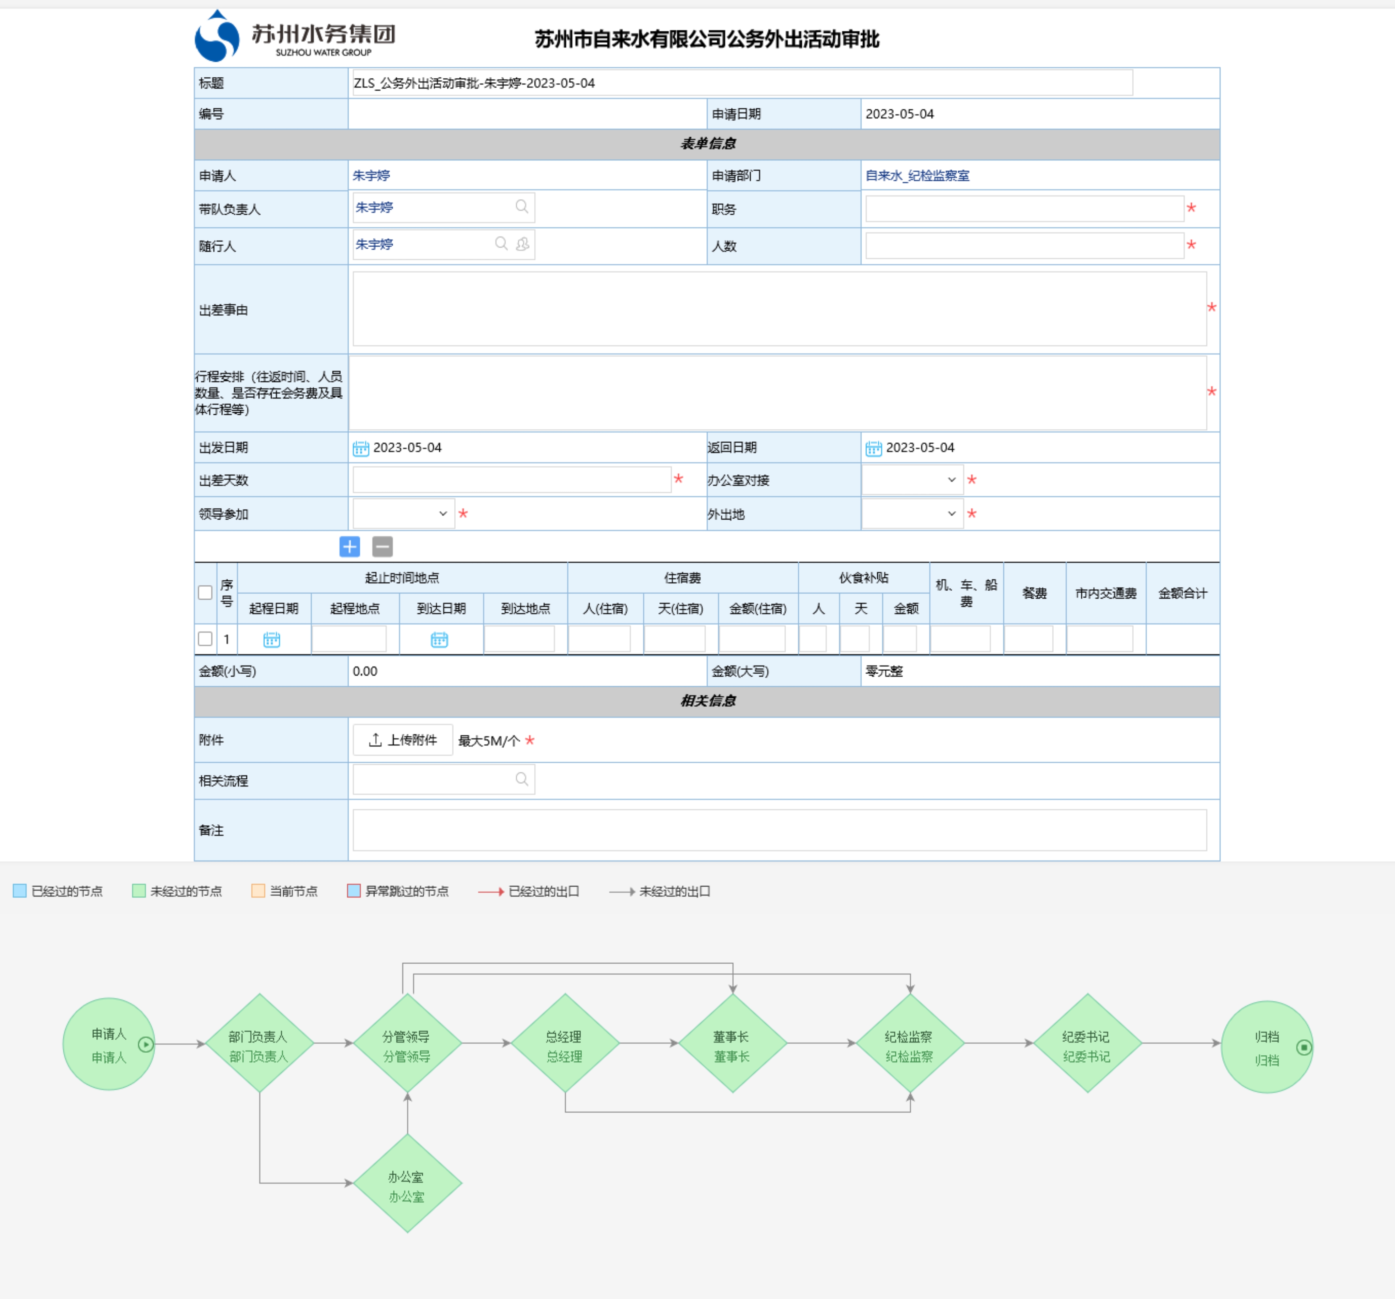Open 外出地 dropdown
The height and width of the screenshot is (1299, 1395).
(x=911, y=514)
